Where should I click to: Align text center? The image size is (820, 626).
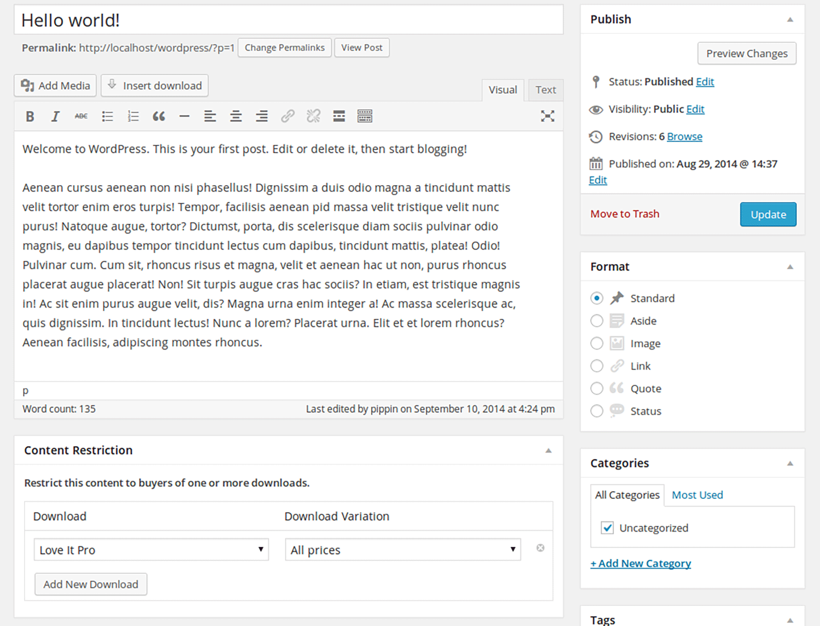click(236, 116)
